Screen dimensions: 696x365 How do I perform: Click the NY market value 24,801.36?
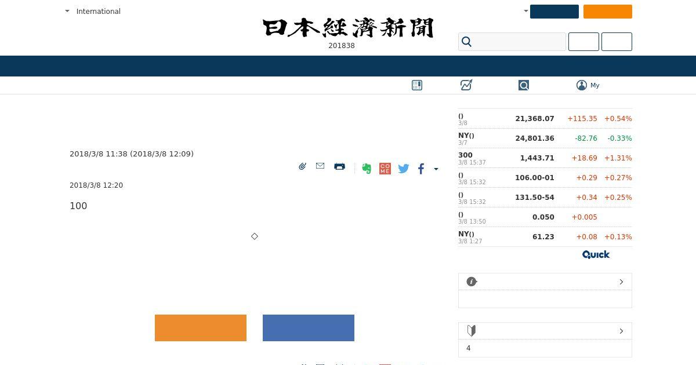(x=535, y=138)
